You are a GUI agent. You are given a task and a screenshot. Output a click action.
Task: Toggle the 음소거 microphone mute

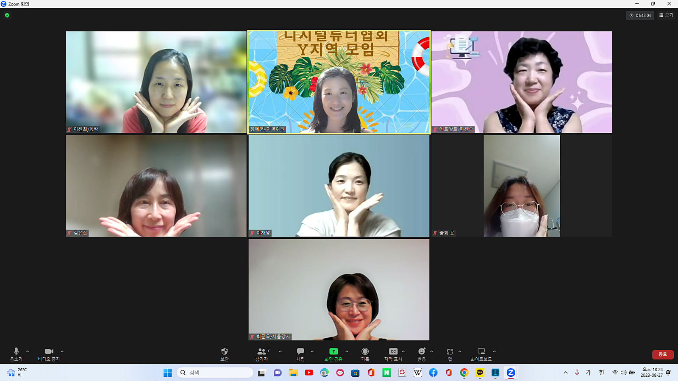tap(16, 352)
